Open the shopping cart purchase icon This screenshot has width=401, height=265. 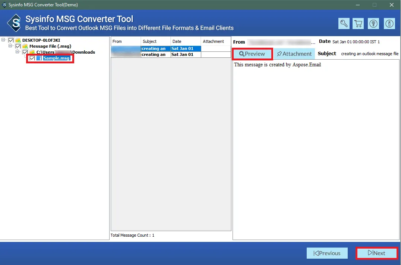[359, 23]
